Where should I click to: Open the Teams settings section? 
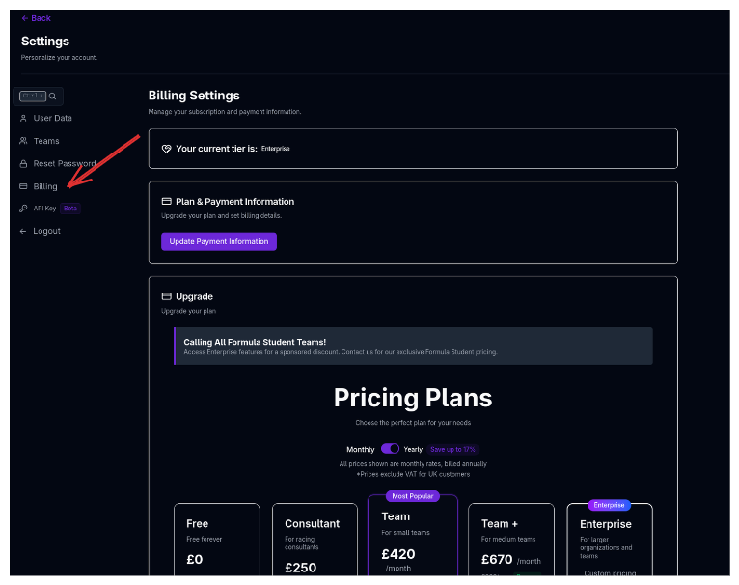pyautogui.click(x=46, y=141)
